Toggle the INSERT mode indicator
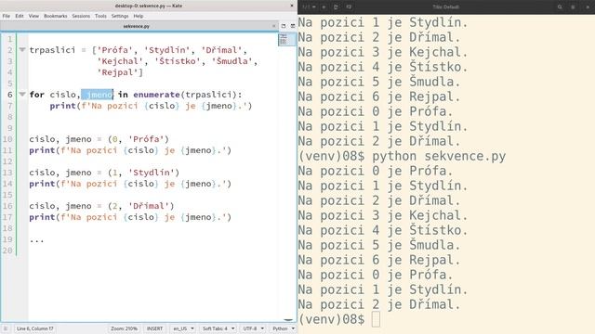Image resolution: width=595 pixels, height=334 pixels. click(x=155, y=328)
